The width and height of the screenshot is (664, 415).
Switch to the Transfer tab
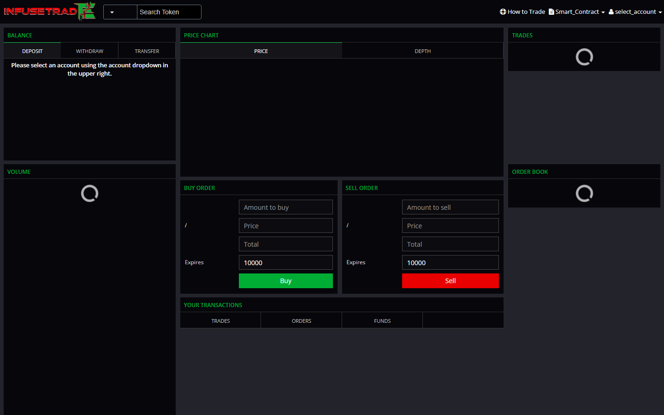pyautogui.click(x=147, y=51)
